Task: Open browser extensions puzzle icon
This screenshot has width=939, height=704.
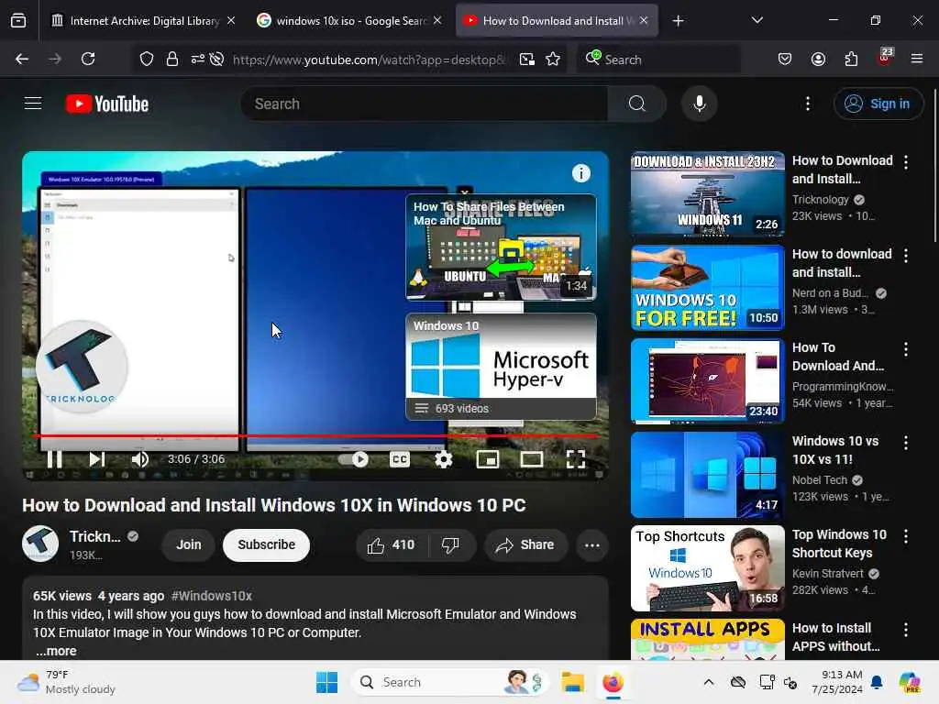Action: tap(851, 59)
